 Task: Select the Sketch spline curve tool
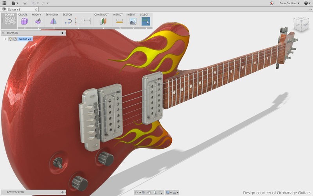(68, 22)
